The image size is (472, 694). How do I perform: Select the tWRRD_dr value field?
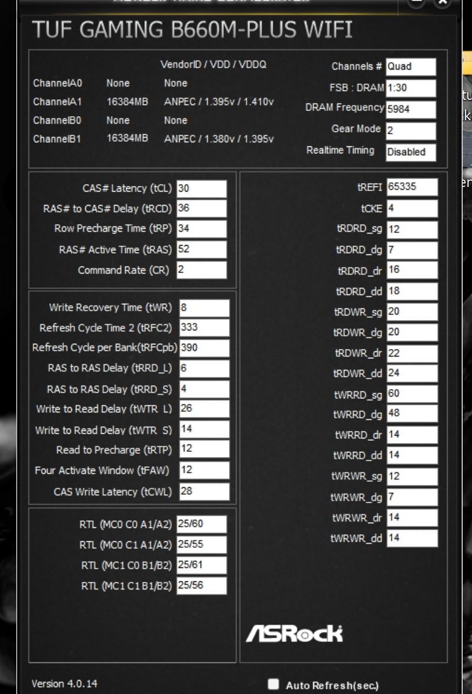[412, 434]
